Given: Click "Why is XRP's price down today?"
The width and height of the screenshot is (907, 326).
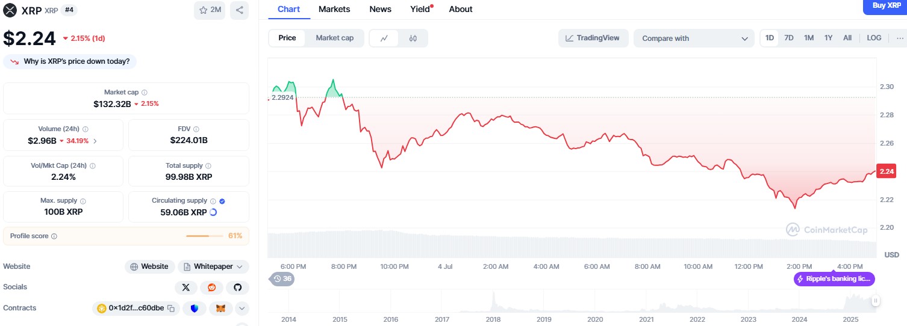Looking at the screenshot, I should [70, 61].
